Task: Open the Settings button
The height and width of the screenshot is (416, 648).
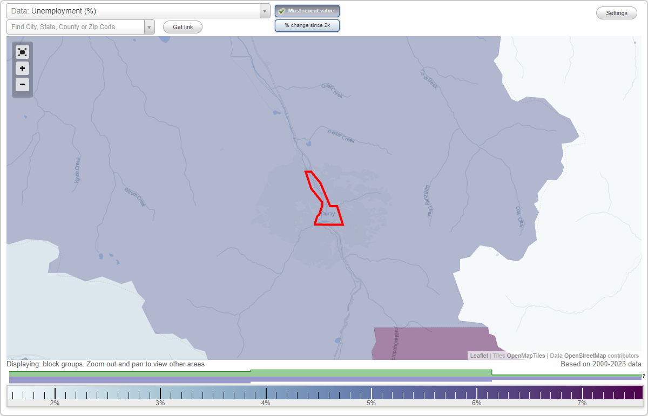Action: tap(617, 13)
